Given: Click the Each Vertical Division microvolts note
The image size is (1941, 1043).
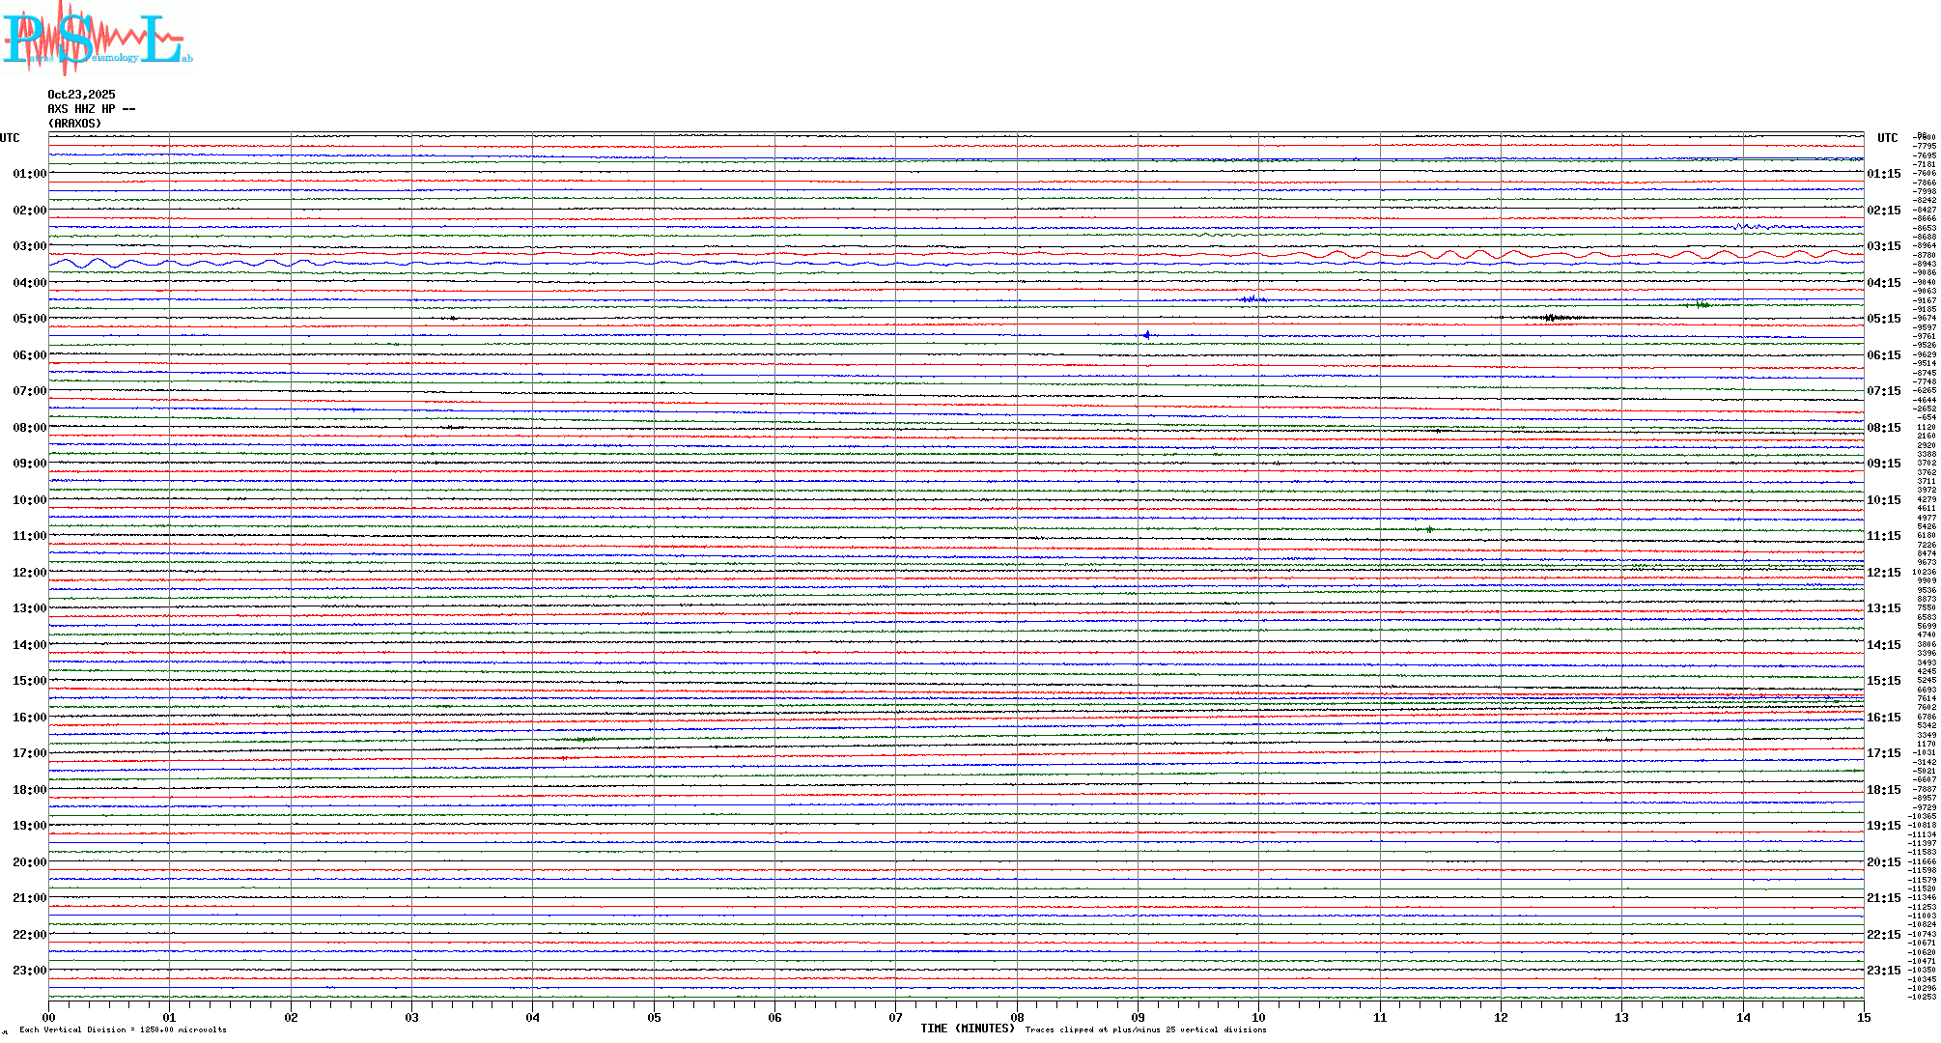Looking at the screenshot, I should pos(123,1030).
